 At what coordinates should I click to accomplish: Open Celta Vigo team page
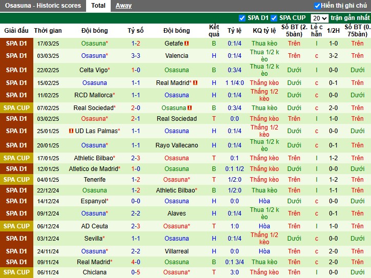(93, 70)
